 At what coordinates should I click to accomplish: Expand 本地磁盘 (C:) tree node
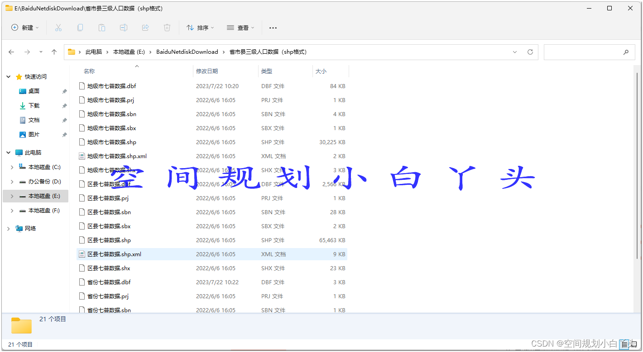12,167
